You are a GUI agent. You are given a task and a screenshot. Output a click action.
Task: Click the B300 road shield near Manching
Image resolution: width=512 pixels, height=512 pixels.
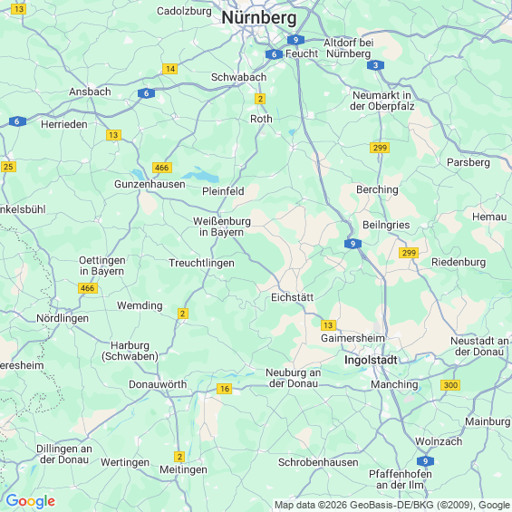coord(450,385)
